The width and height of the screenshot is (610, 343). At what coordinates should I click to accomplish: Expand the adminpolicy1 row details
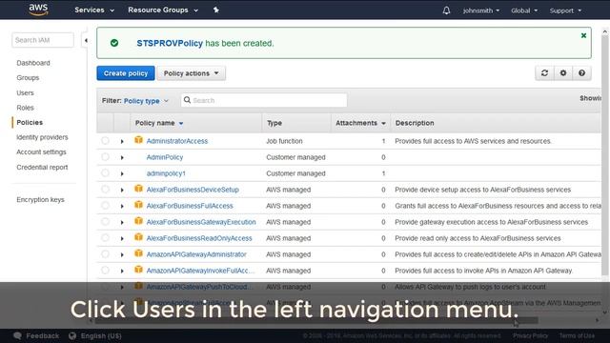pos(122,173)
